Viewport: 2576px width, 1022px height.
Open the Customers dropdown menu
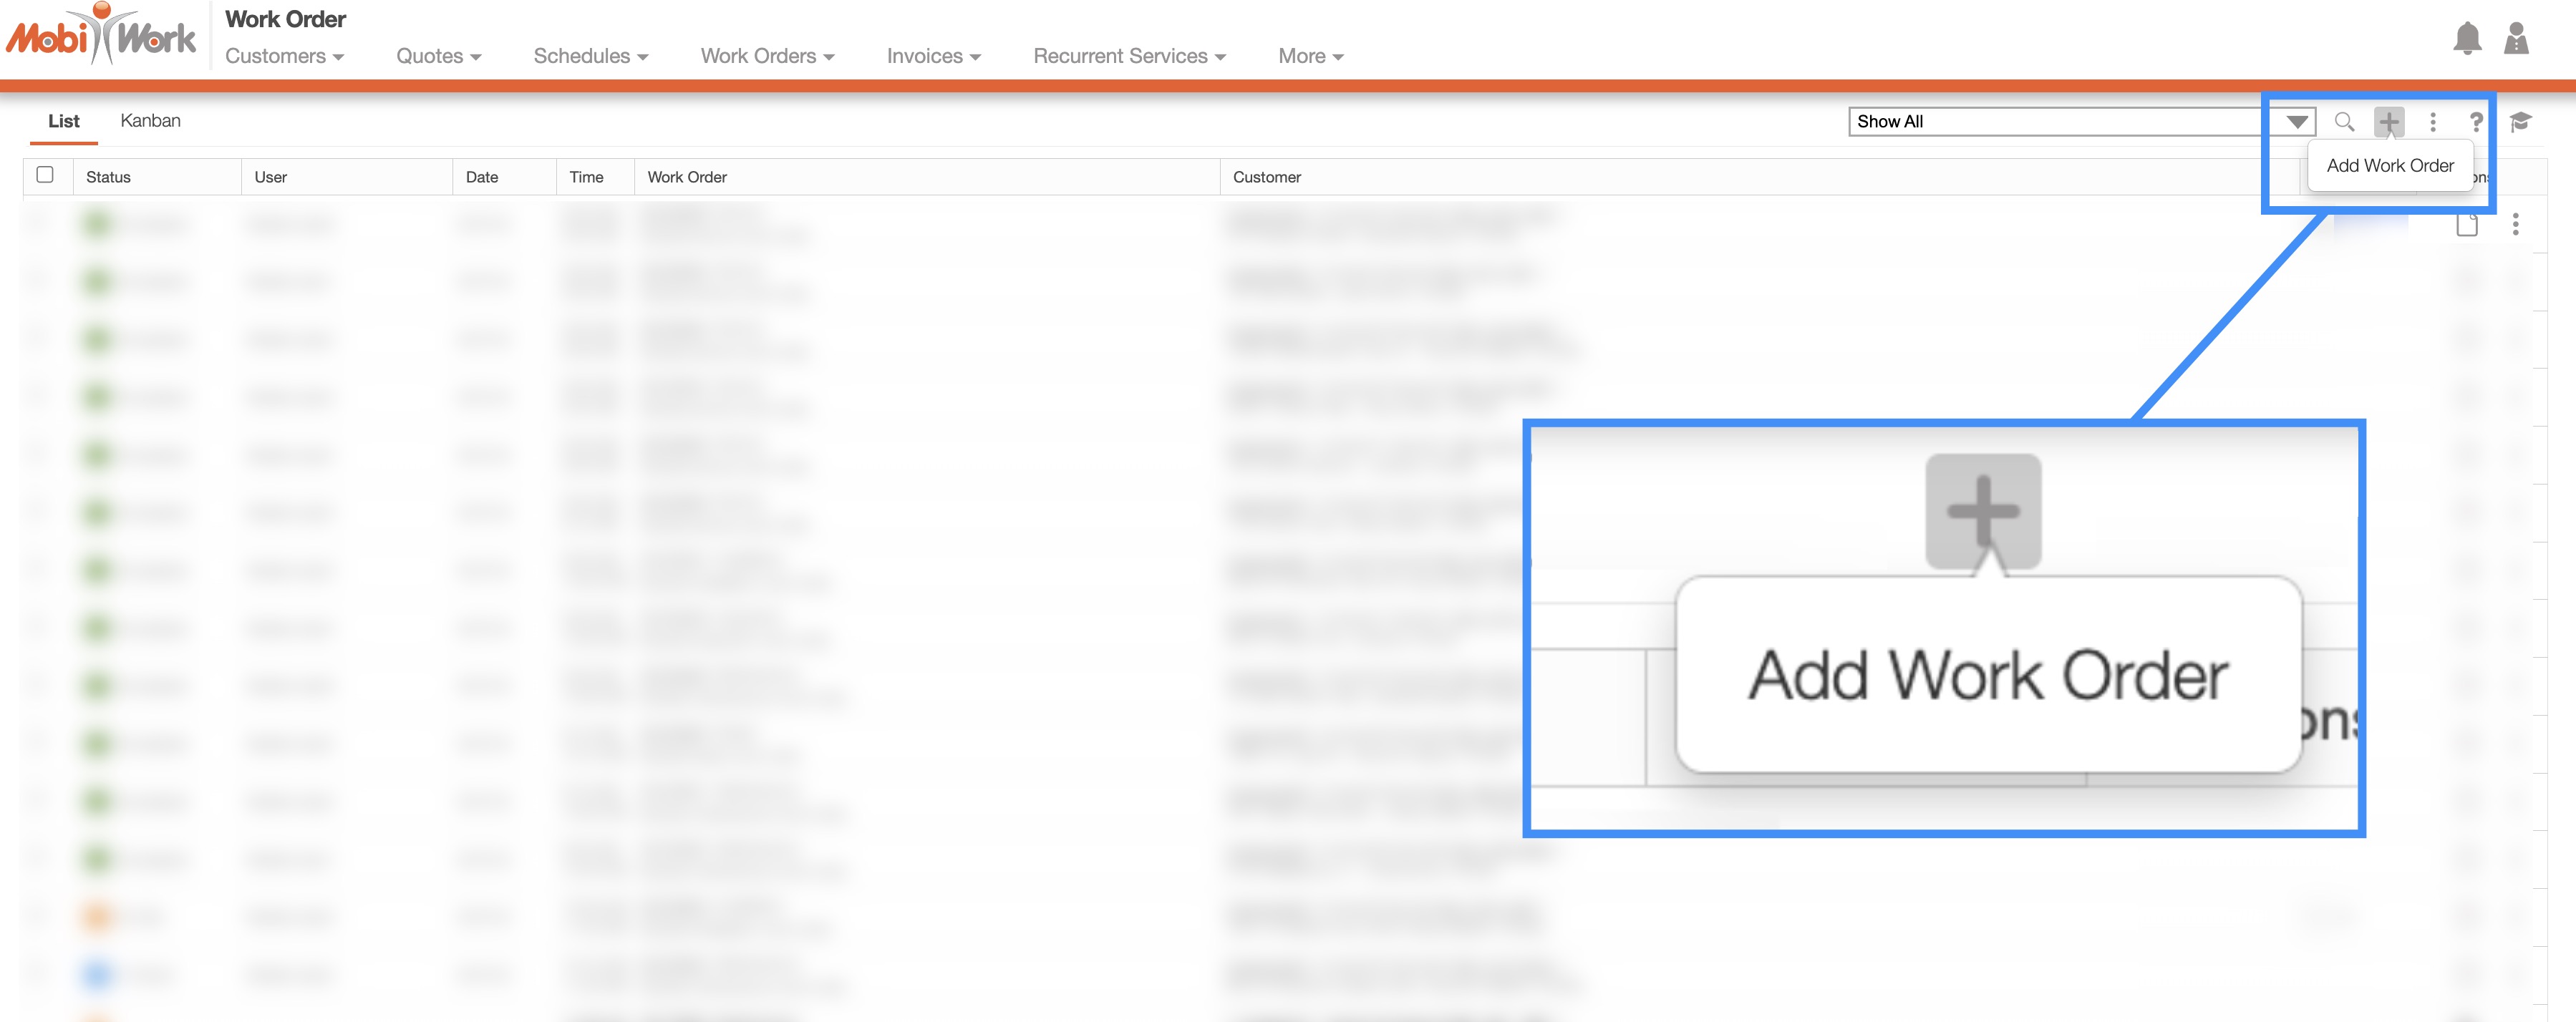[x=284, y=57]
